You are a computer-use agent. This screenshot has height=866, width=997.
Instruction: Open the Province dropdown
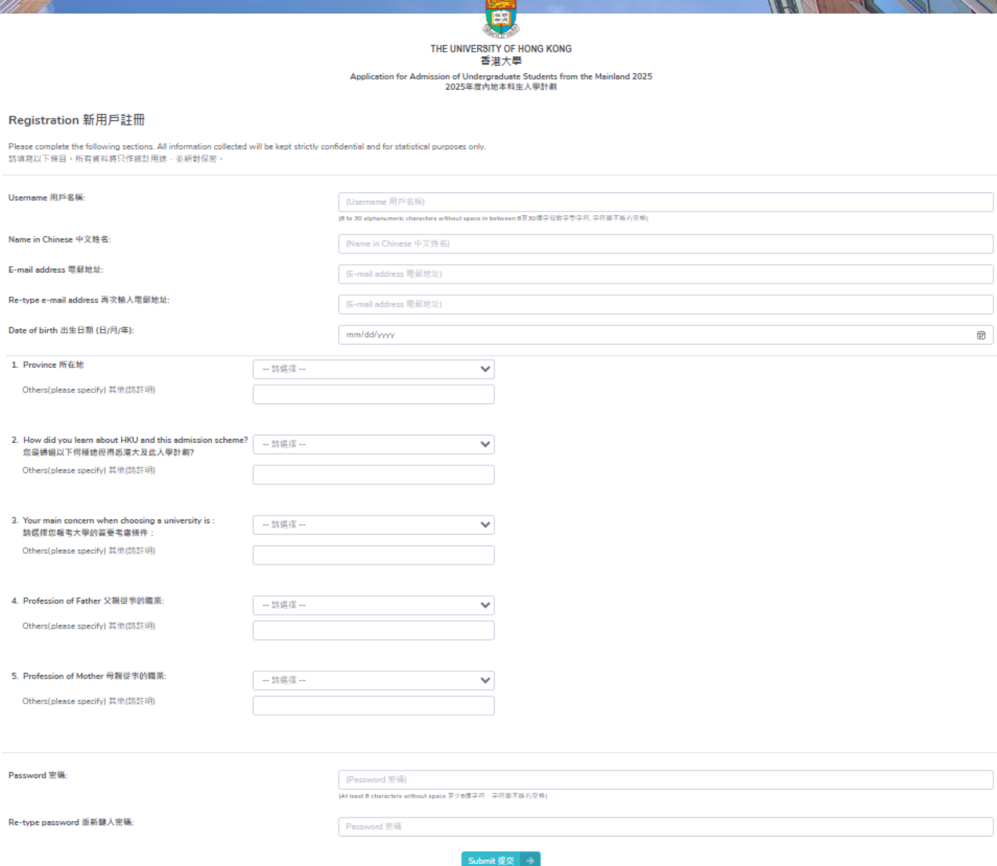[373, 369]
